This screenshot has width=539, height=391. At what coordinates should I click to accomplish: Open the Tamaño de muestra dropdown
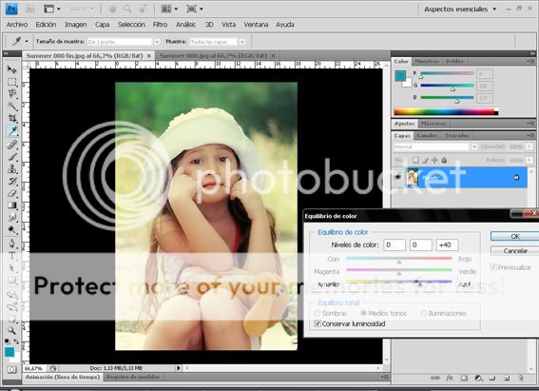(157, 42)
